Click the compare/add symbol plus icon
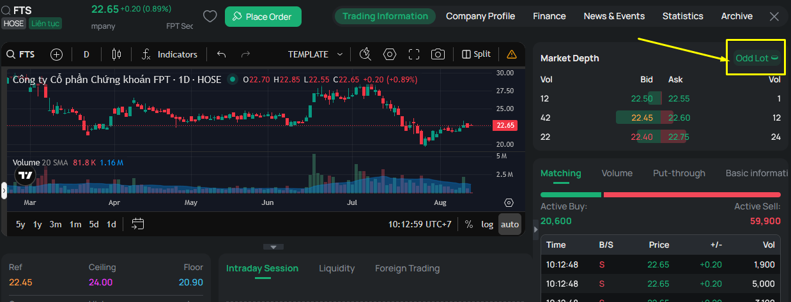This screenshot has height=302, width=791. tap(57, 54)
